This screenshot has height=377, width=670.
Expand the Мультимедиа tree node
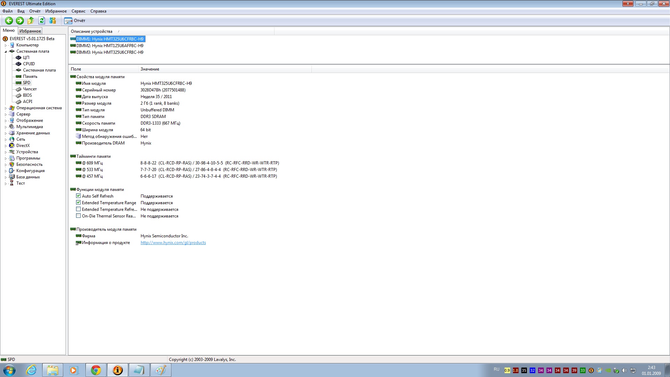coord(6,127)
